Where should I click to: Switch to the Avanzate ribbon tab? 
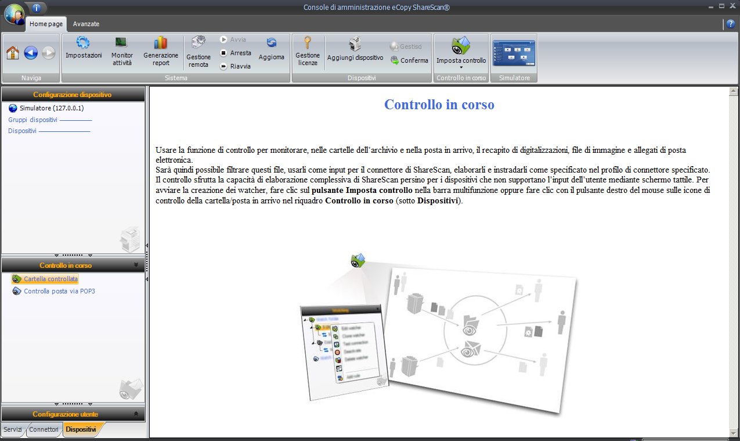(x=86, y=24)
